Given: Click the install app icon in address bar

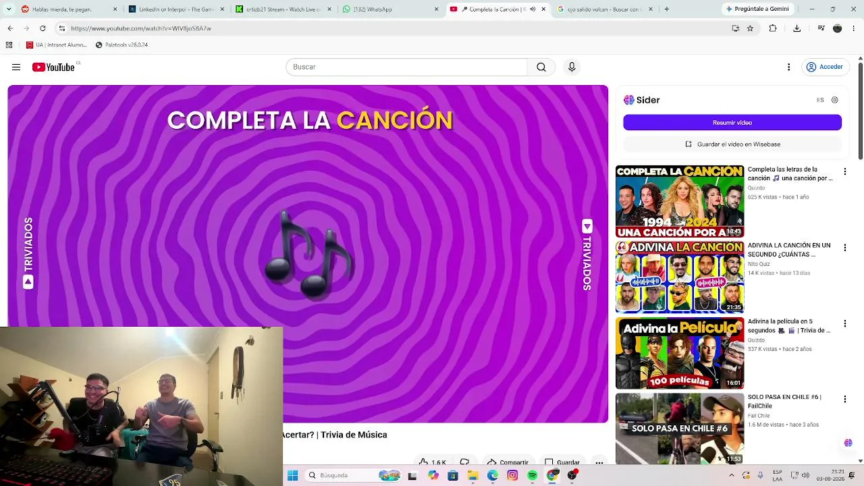Looking at the screenshot, I should (x=736, y=28).
